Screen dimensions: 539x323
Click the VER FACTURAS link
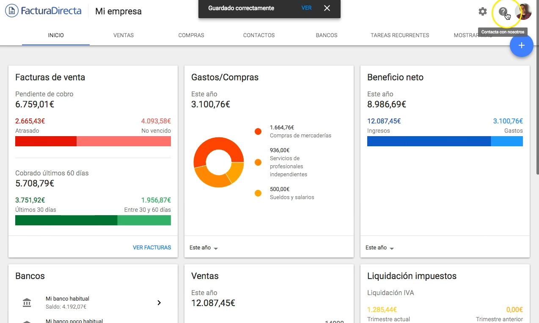tap(152, 248)
